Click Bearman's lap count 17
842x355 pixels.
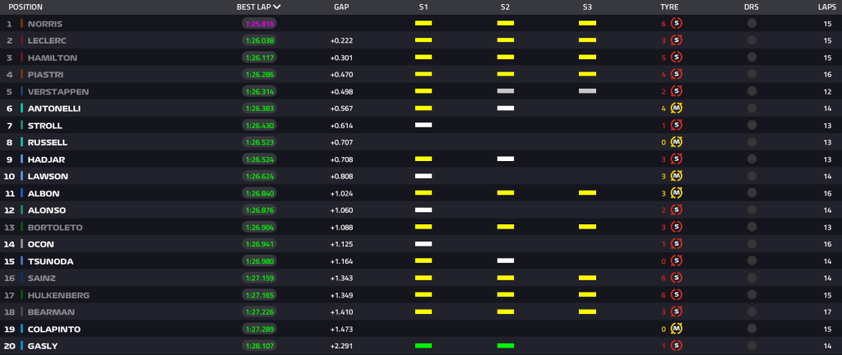(x=827, y=312)
